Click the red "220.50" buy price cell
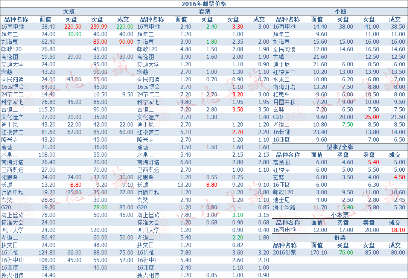 click(x=73, y=27)
